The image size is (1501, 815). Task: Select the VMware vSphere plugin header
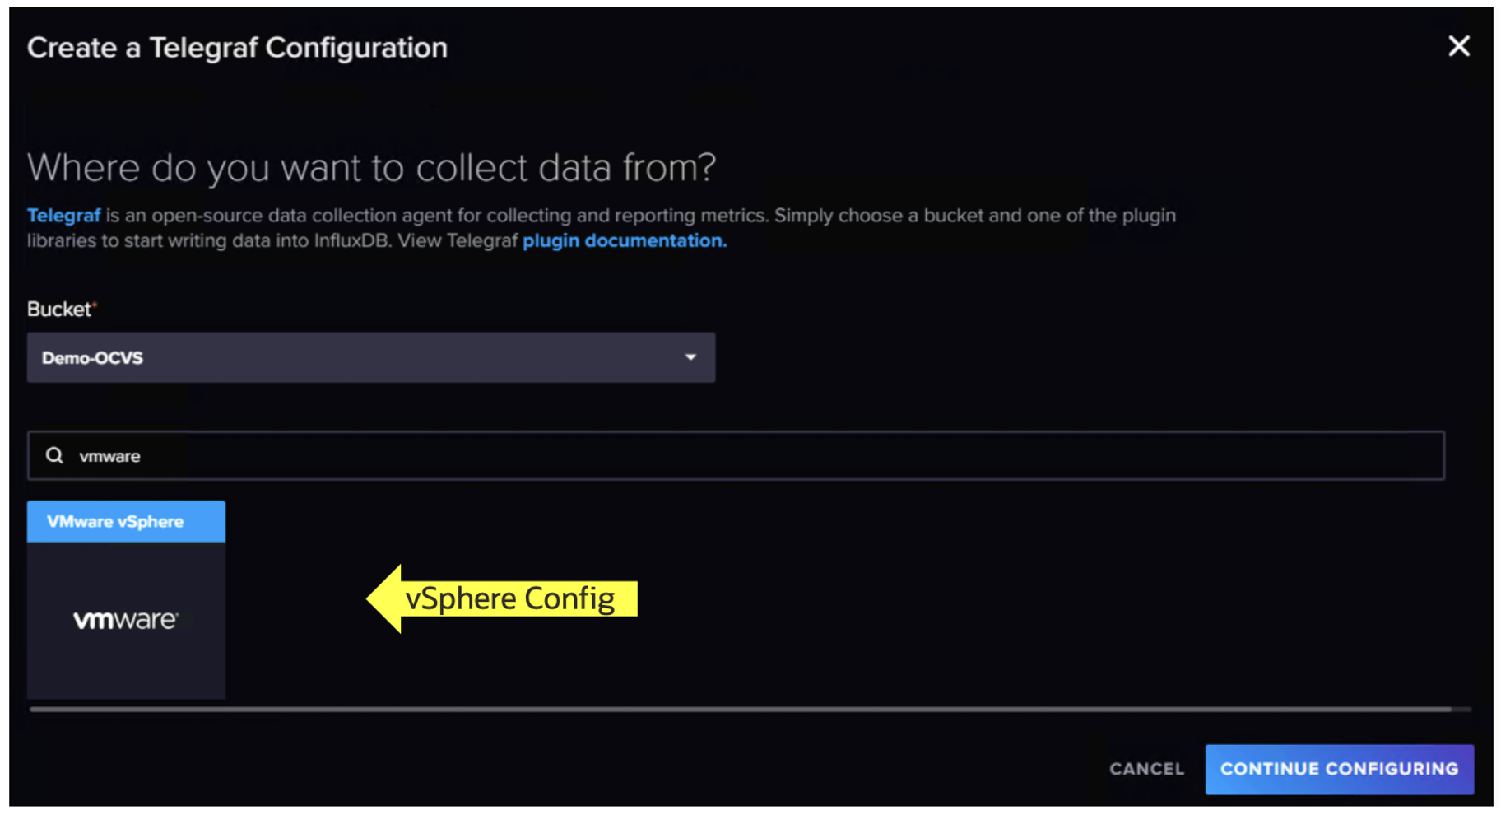tap(126, 521)
